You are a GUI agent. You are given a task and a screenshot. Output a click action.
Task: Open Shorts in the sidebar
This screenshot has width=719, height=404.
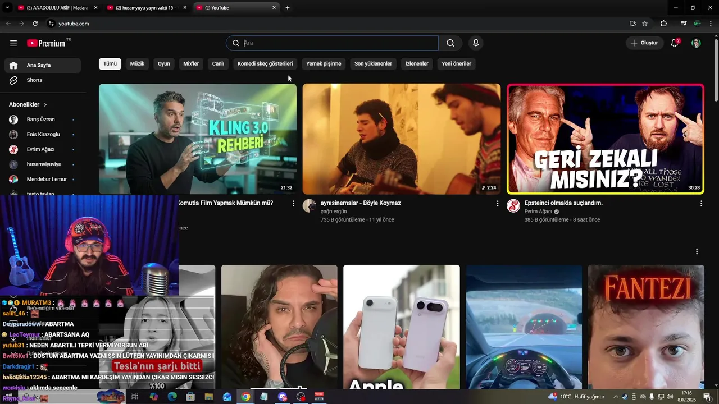pyautogui.click(x=43, y=80)
